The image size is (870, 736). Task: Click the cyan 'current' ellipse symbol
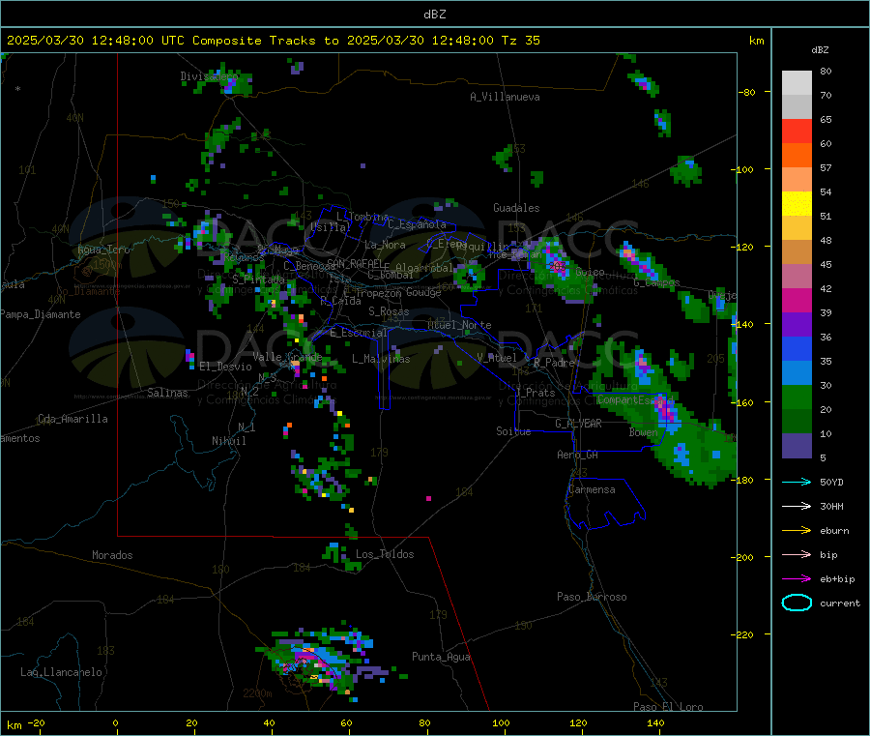point(797,603)
